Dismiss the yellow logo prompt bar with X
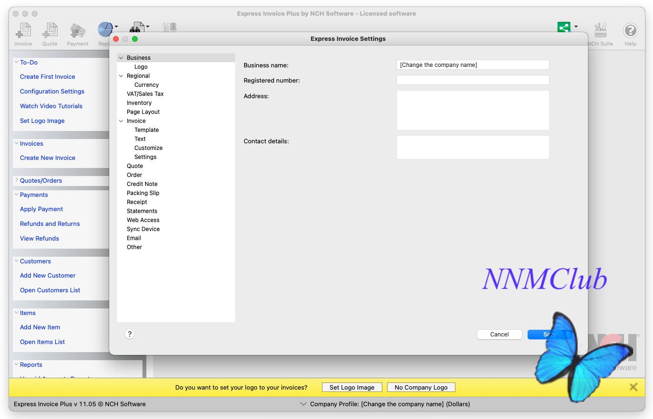Viewport: 653px width, 419px height. (634, 387)
